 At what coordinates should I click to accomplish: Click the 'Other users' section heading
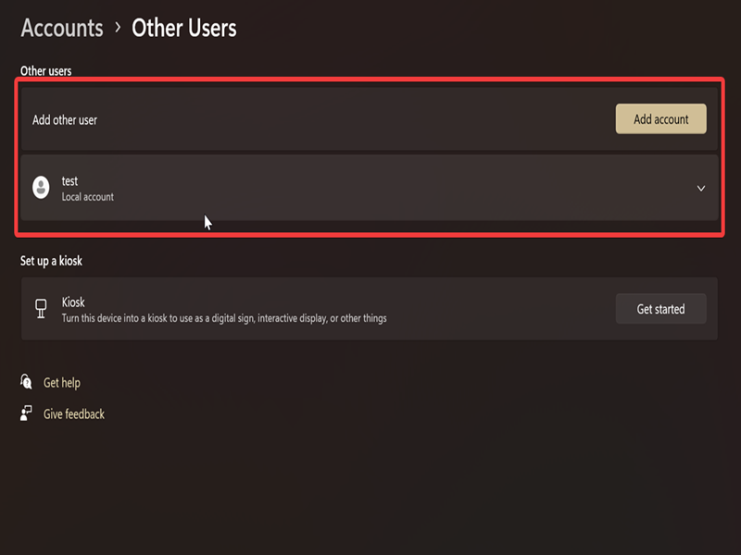[x=45, y=71]
